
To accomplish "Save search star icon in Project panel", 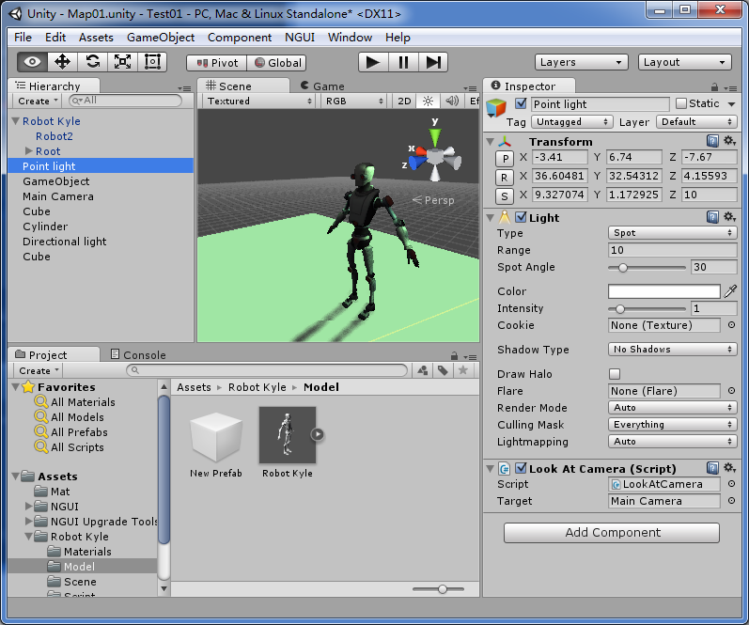I will click(x=463, y=370).
